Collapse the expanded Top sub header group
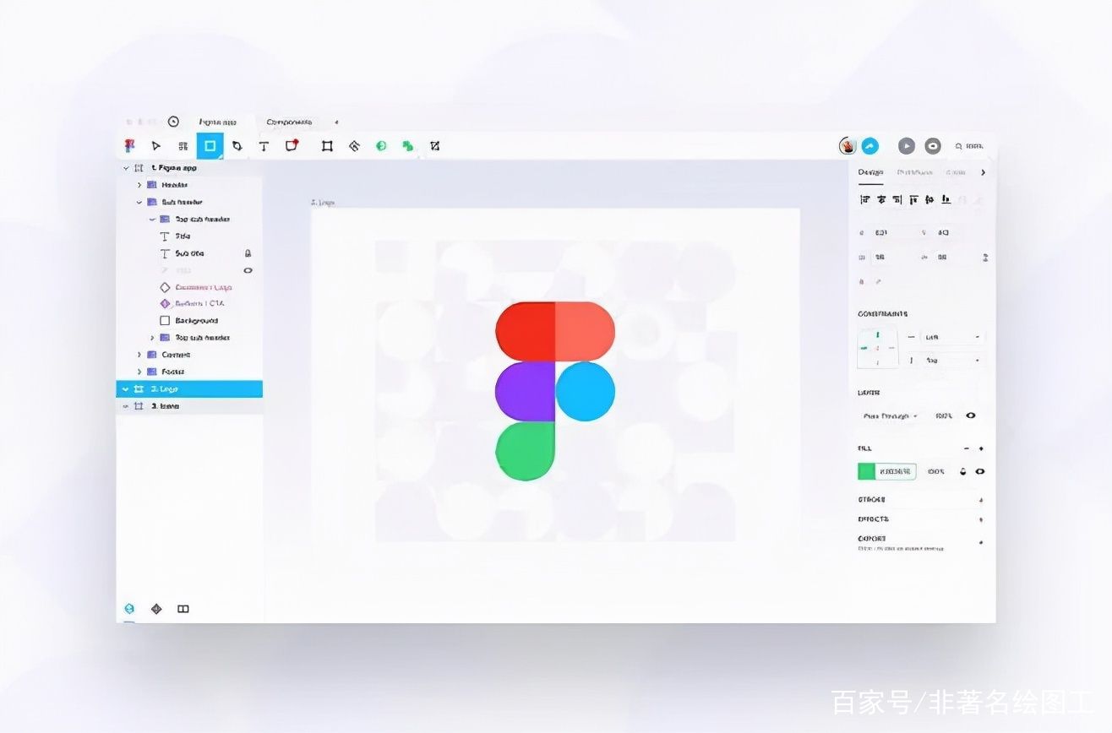The height and width of the screenshot is (733, 1112). click(153, 219)
